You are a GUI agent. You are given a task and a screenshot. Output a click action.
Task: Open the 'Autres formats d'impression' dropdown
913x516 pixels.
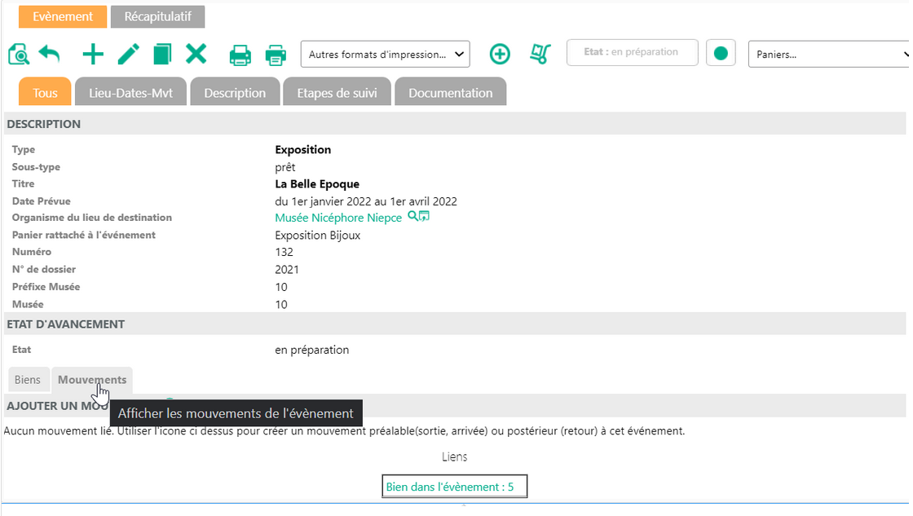[386, 55]
